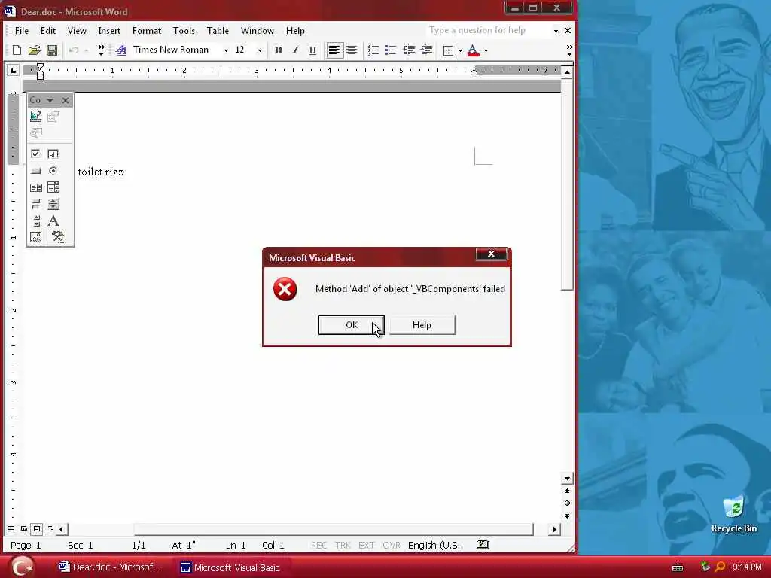This screenshot has height=578, width=771.
Task: Switch to Microsoft Visual Basic taskbar button
Action: pos(230,567)
